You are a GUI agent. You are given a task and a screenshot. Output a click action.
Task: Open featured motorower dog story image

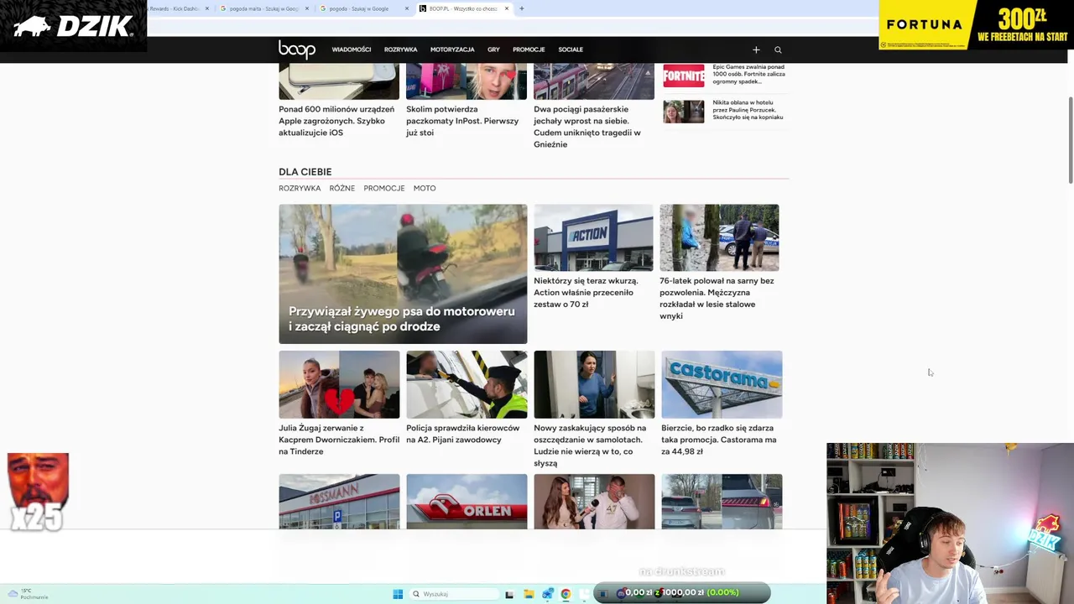[403, 273]
